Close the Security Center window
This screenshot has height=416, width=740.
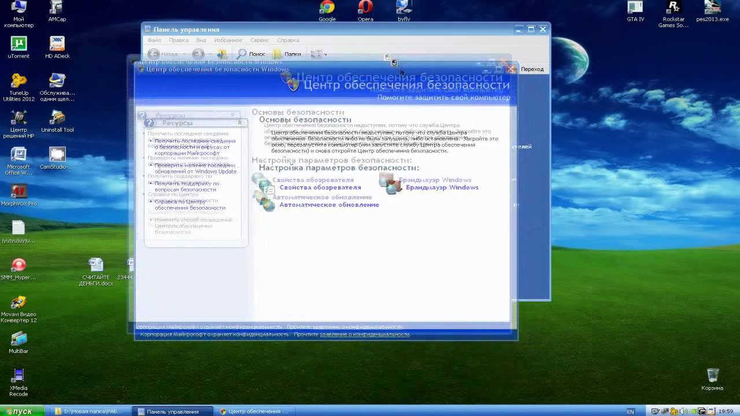[x=510, y=69]
